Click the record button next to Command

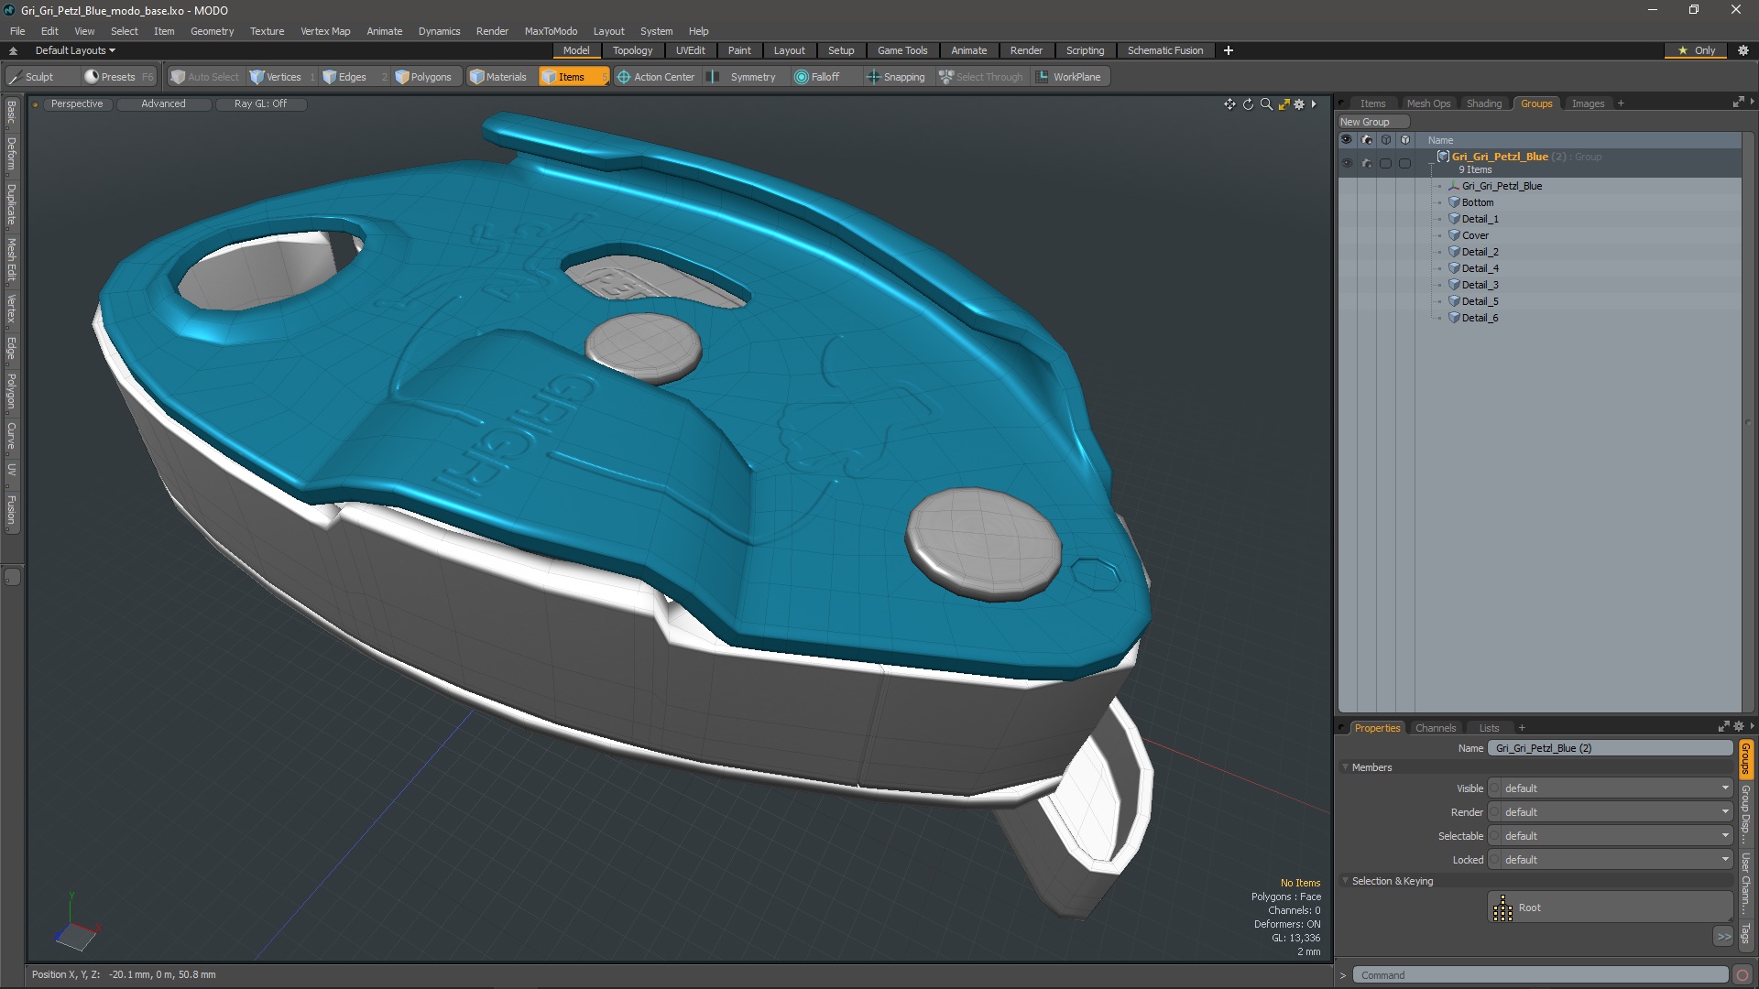coord(1743,975)
